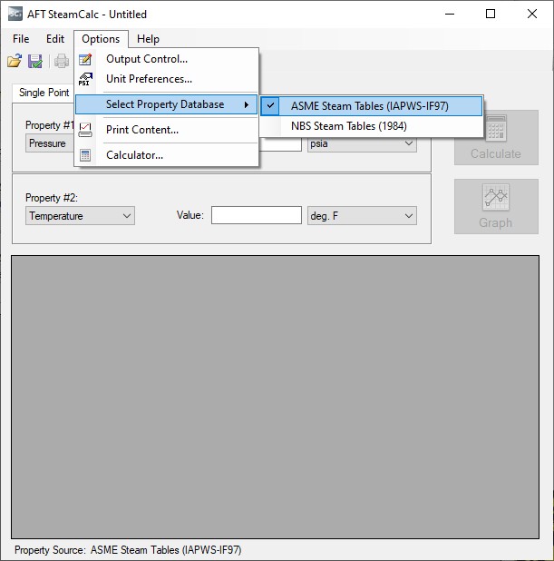Click the Property #1 Pressure combo box

coord(50,143)
